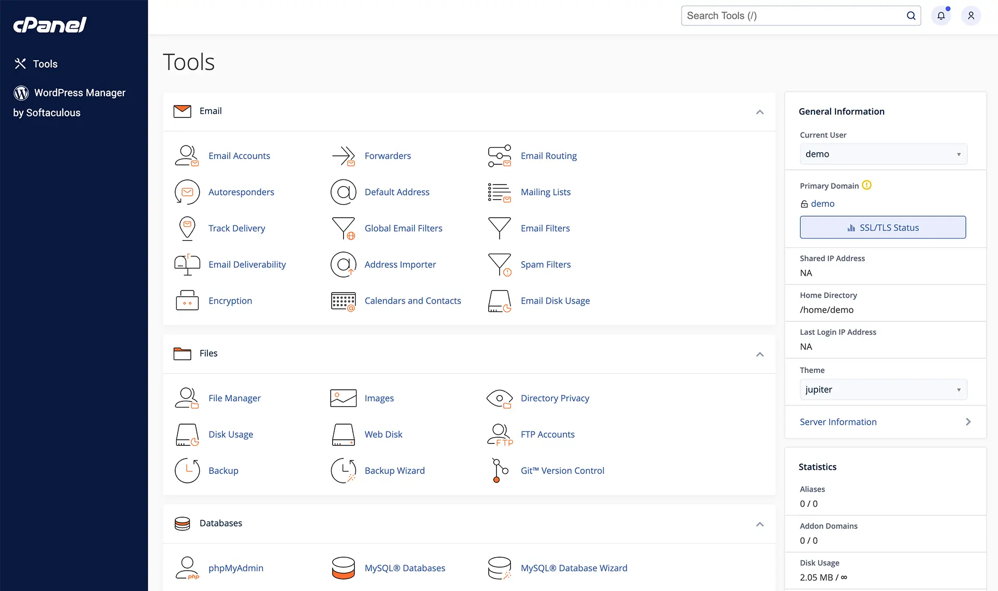Open the Default Address at-sign icon
This screenshot has width=998, height=591.
point(343,192)
